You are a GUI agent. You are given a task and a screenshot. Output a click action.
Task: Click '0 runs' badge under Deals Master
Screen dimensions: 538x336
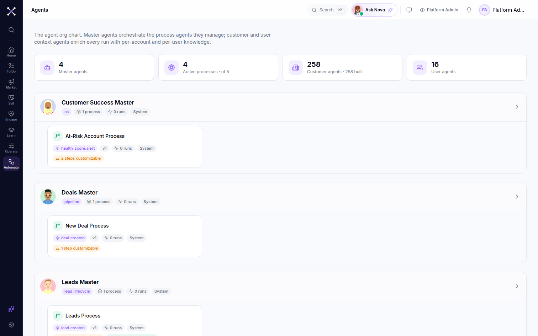(x=127, y=202)
